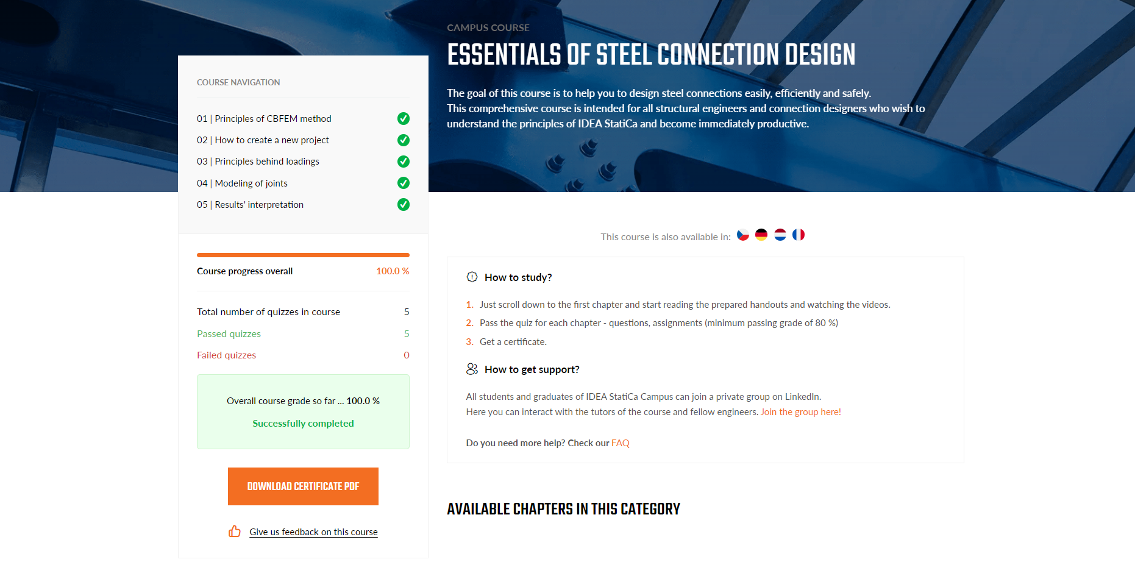Open chapter 02 How to create a new project
The width and height of the screenshot is (1135, 562).
pyautogui.click(x=263, y=140)
